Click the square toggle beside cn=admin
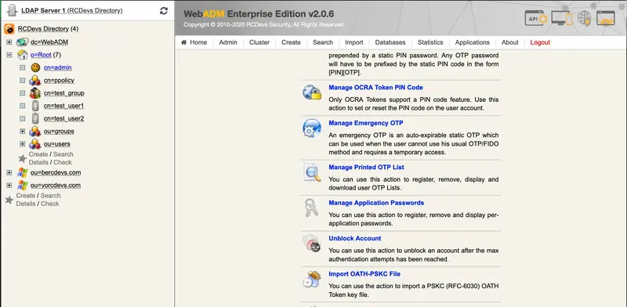The image size is (627, 307). point(23,67)
